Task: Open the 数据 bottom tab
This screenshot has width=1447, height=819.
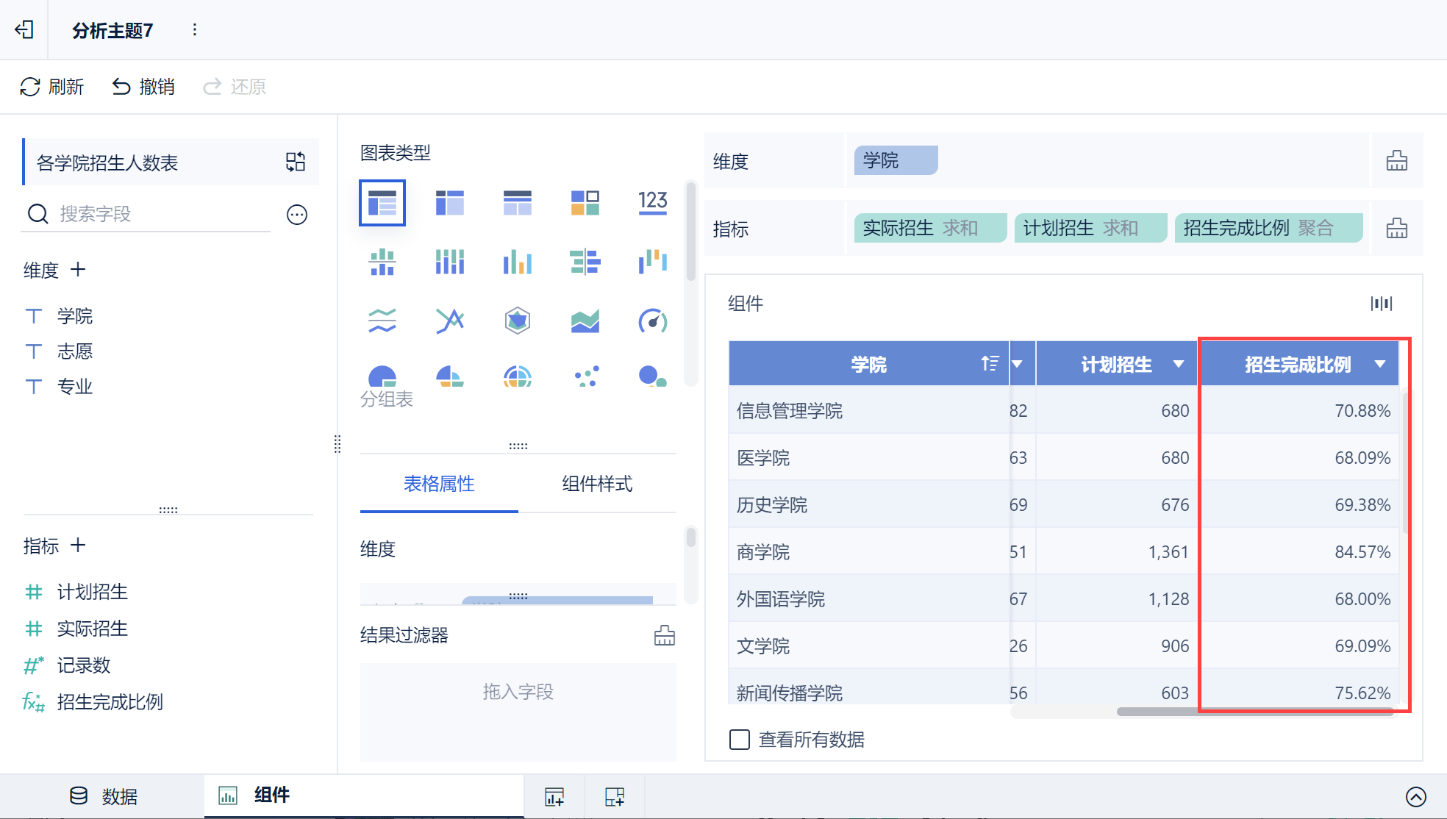Action: click(x=104, y=796)
